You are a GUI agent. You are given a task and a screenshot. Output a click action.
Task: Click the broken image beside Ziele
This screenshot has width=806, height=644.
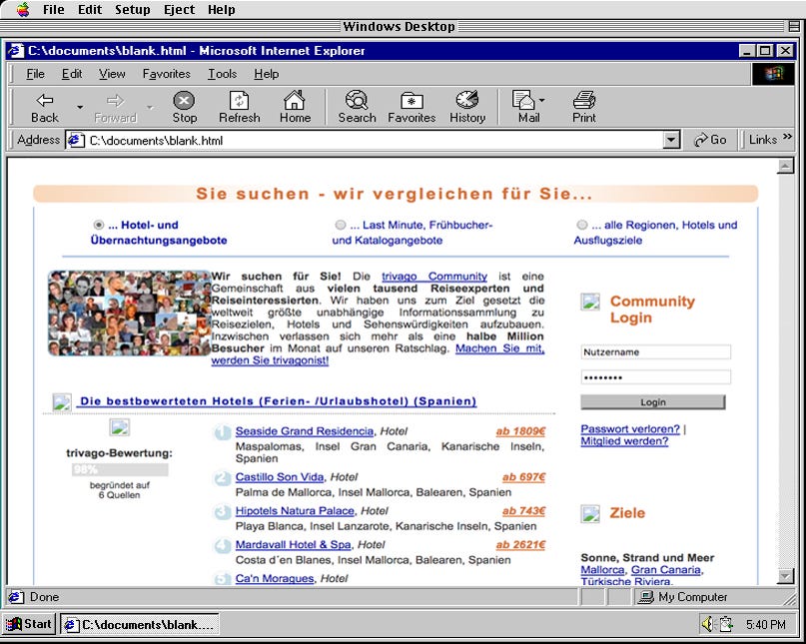tap(590, 513)
